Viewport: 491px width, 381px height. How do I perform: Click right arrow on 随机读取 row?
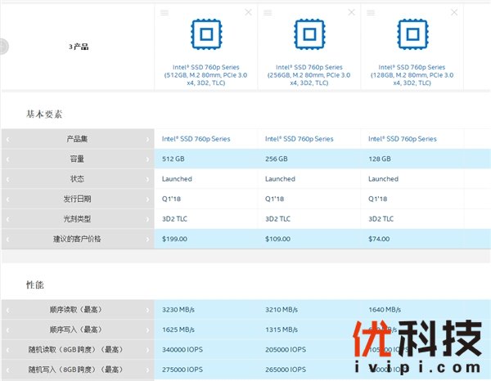click(148, 350)
